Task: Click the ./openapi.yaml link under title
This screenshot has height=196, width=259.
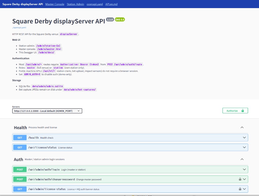Action: pyautogui.click(x=19, y=28)
